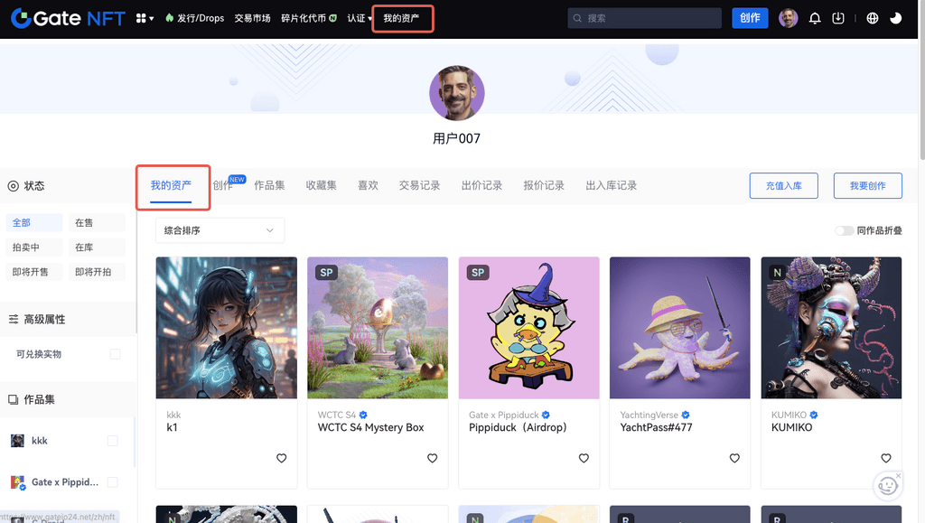Expand the 认证 dropdown menu
Screen dimensions: 925x523
[360, 18]
